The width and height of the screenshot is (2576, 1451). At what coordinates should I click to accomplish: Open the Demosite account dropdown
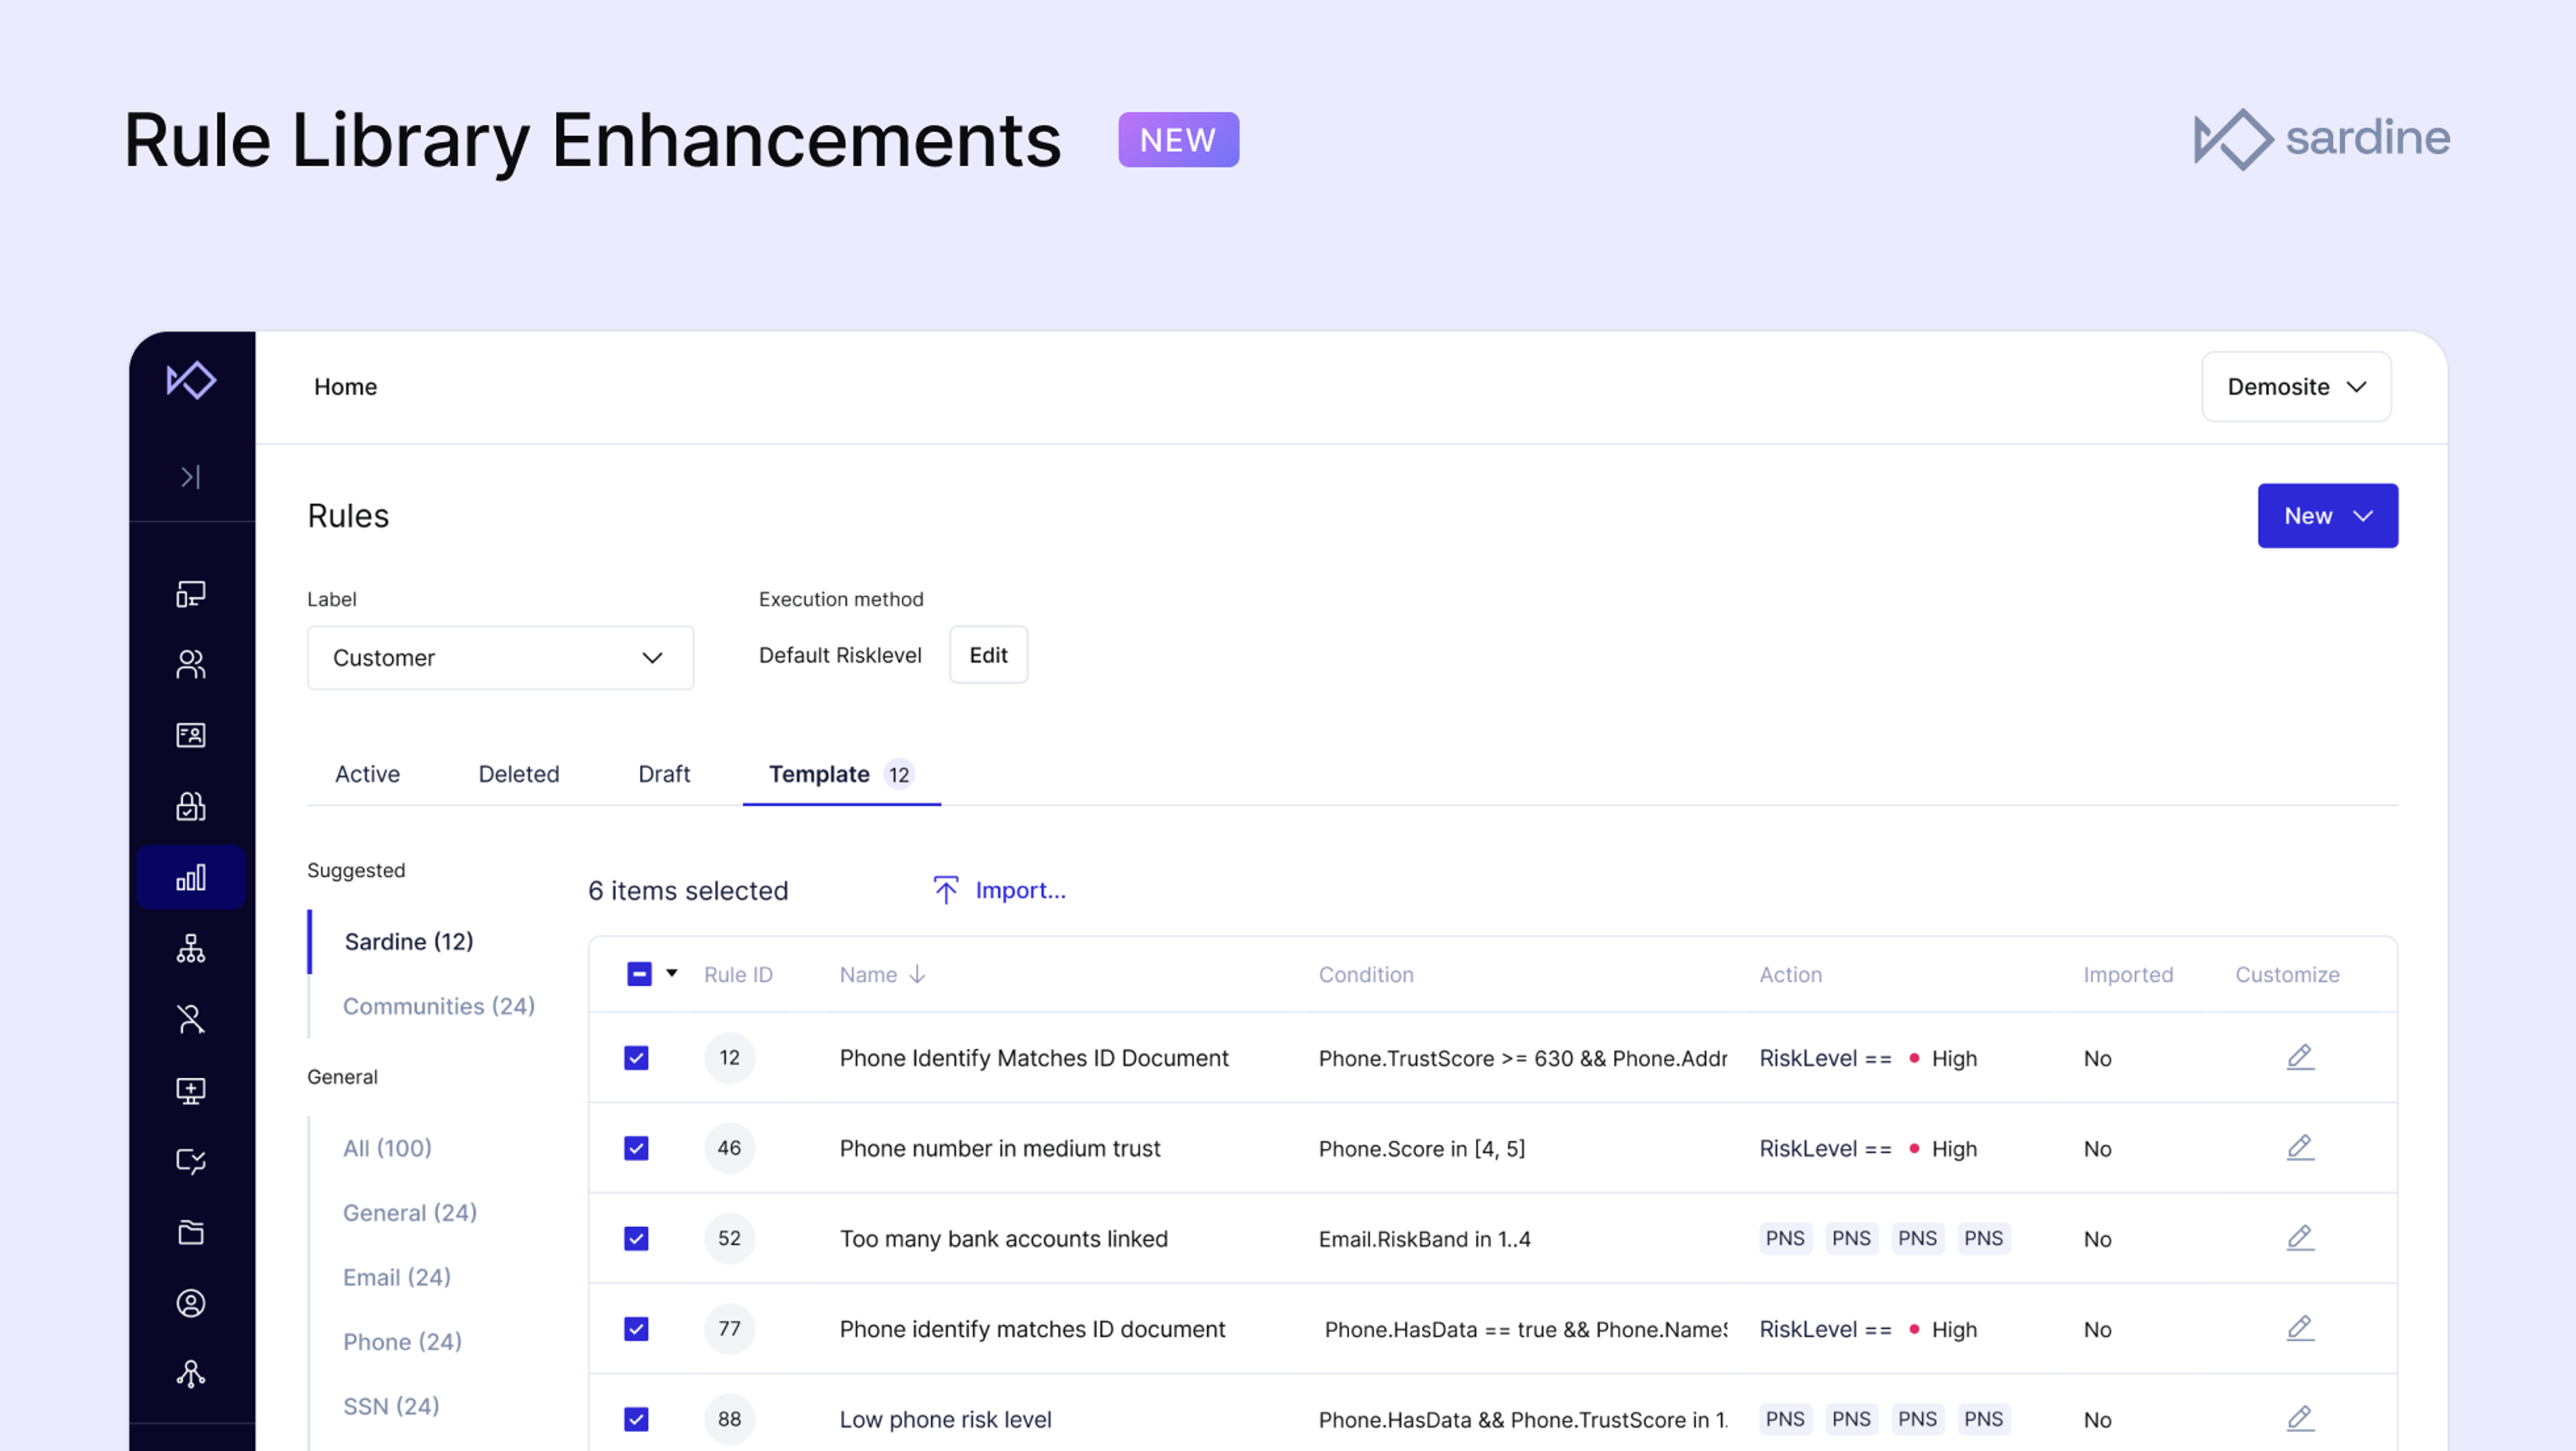click(x=2296, y=386)
